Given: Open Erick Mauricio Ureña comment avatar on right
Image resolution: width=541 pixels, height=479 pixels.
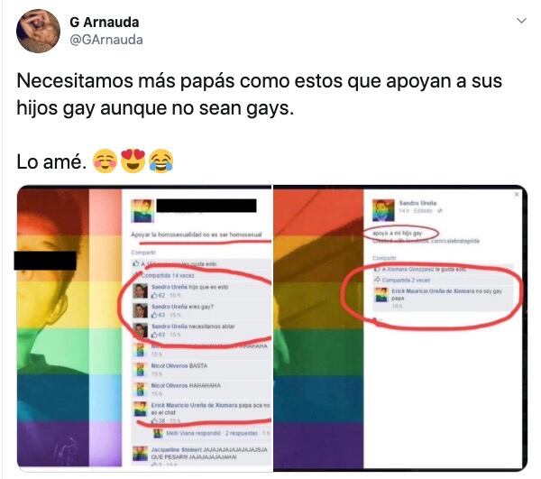Looking at the screenshot, I should [381, 295].
